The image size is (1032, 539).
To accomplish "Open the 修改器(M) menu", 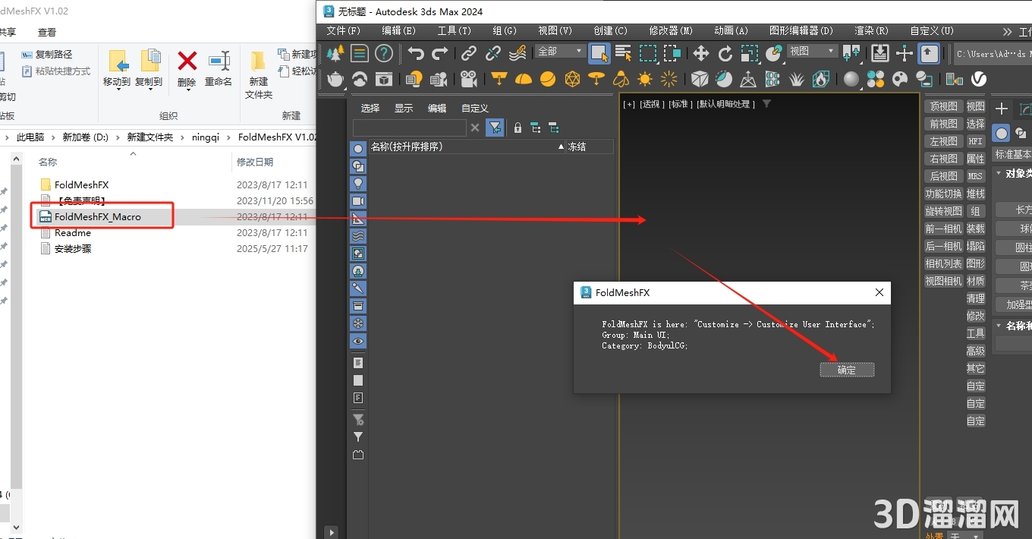I will (671, 30).
